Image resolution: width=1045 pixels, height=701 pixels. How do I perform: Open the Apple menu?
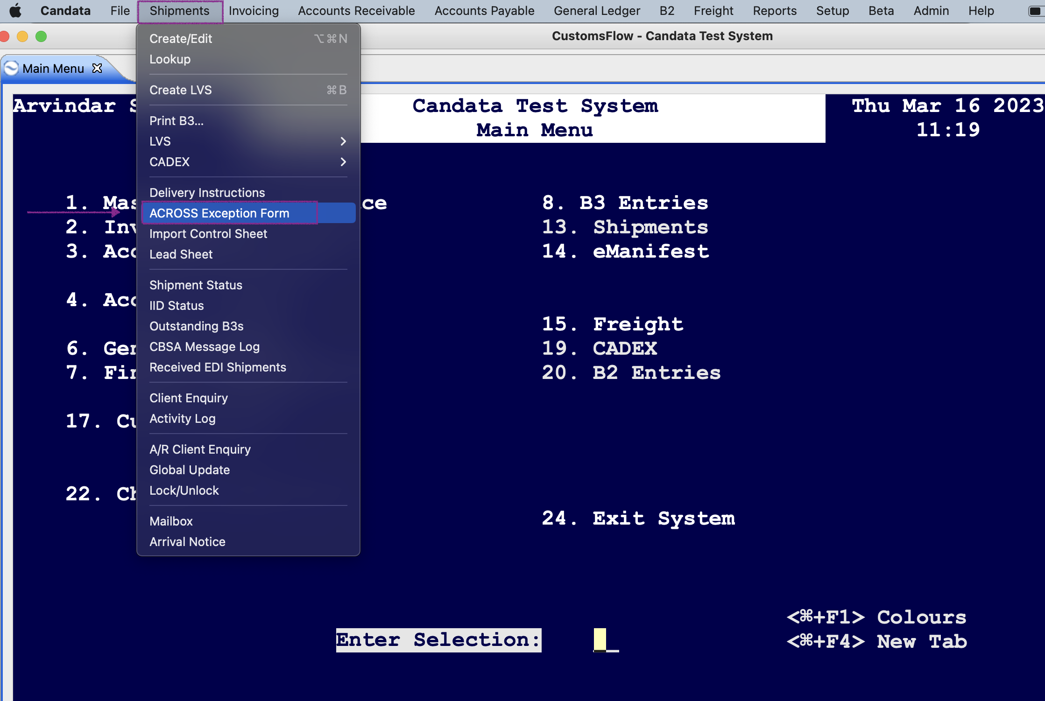click(x=15, y=11)
